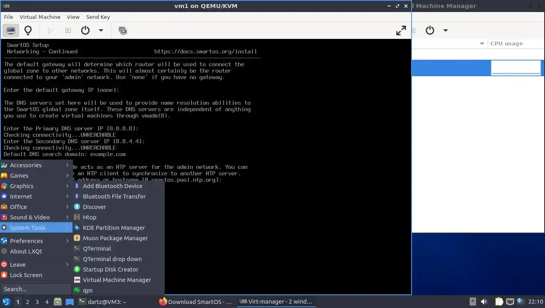This screenshot has height=308, width=545.
Task: Expand power dropdown in Virtual Machine Manager window
Action: pyautogui.click(x=446, y=30)
